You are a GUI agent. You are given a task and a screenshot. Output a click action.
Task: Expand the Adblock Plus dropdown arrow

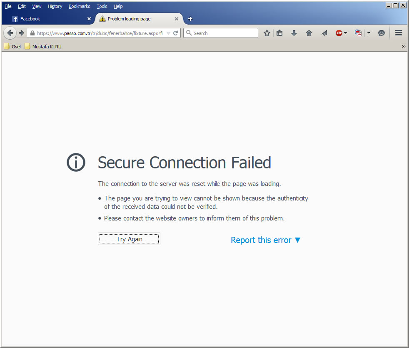[346, 33]
